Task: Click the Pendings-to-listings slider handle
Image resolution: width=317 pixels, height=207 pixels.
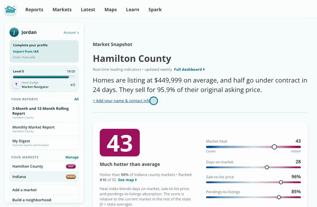Action: [x=279, y=197]
